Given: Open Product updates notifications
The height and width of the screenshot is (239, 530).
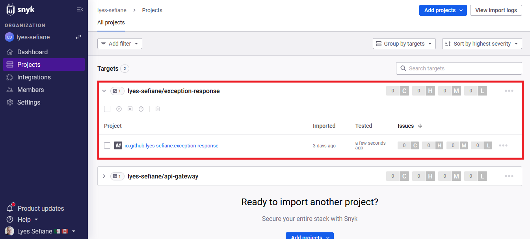Looking at the screenshot, I should tap(35, 208).
